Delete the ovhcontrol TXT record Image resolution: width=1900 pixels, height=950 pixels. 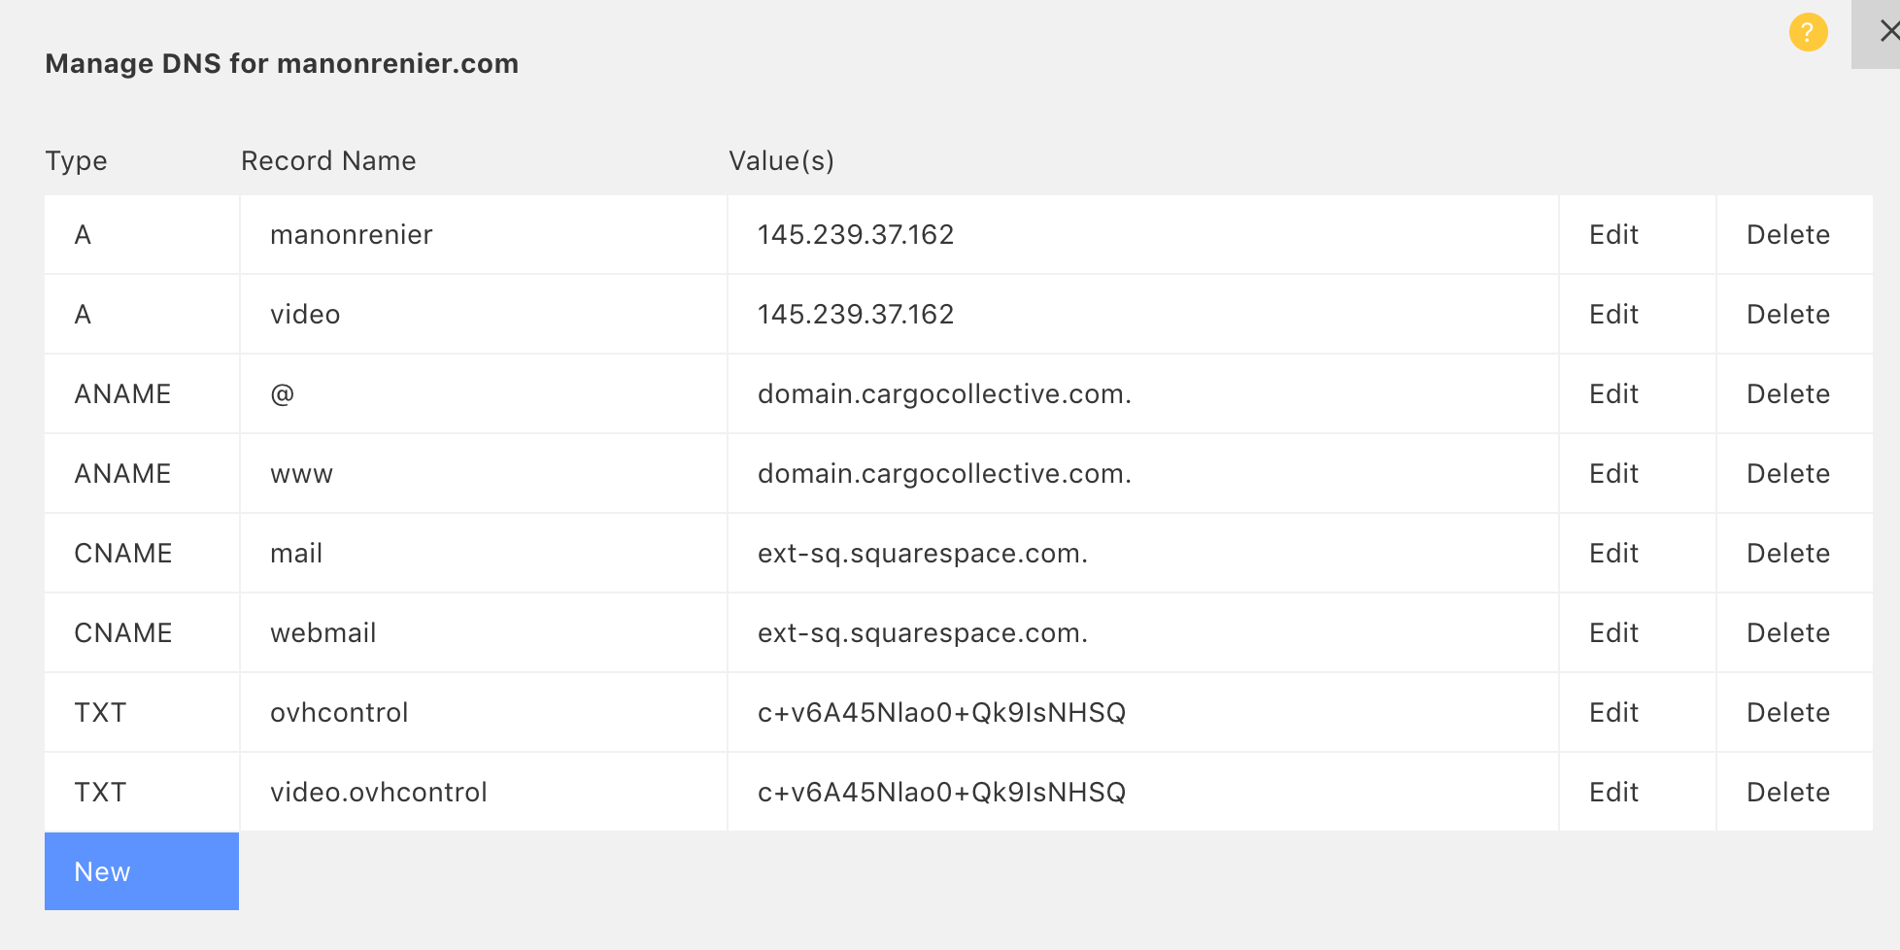[1787, 713]
